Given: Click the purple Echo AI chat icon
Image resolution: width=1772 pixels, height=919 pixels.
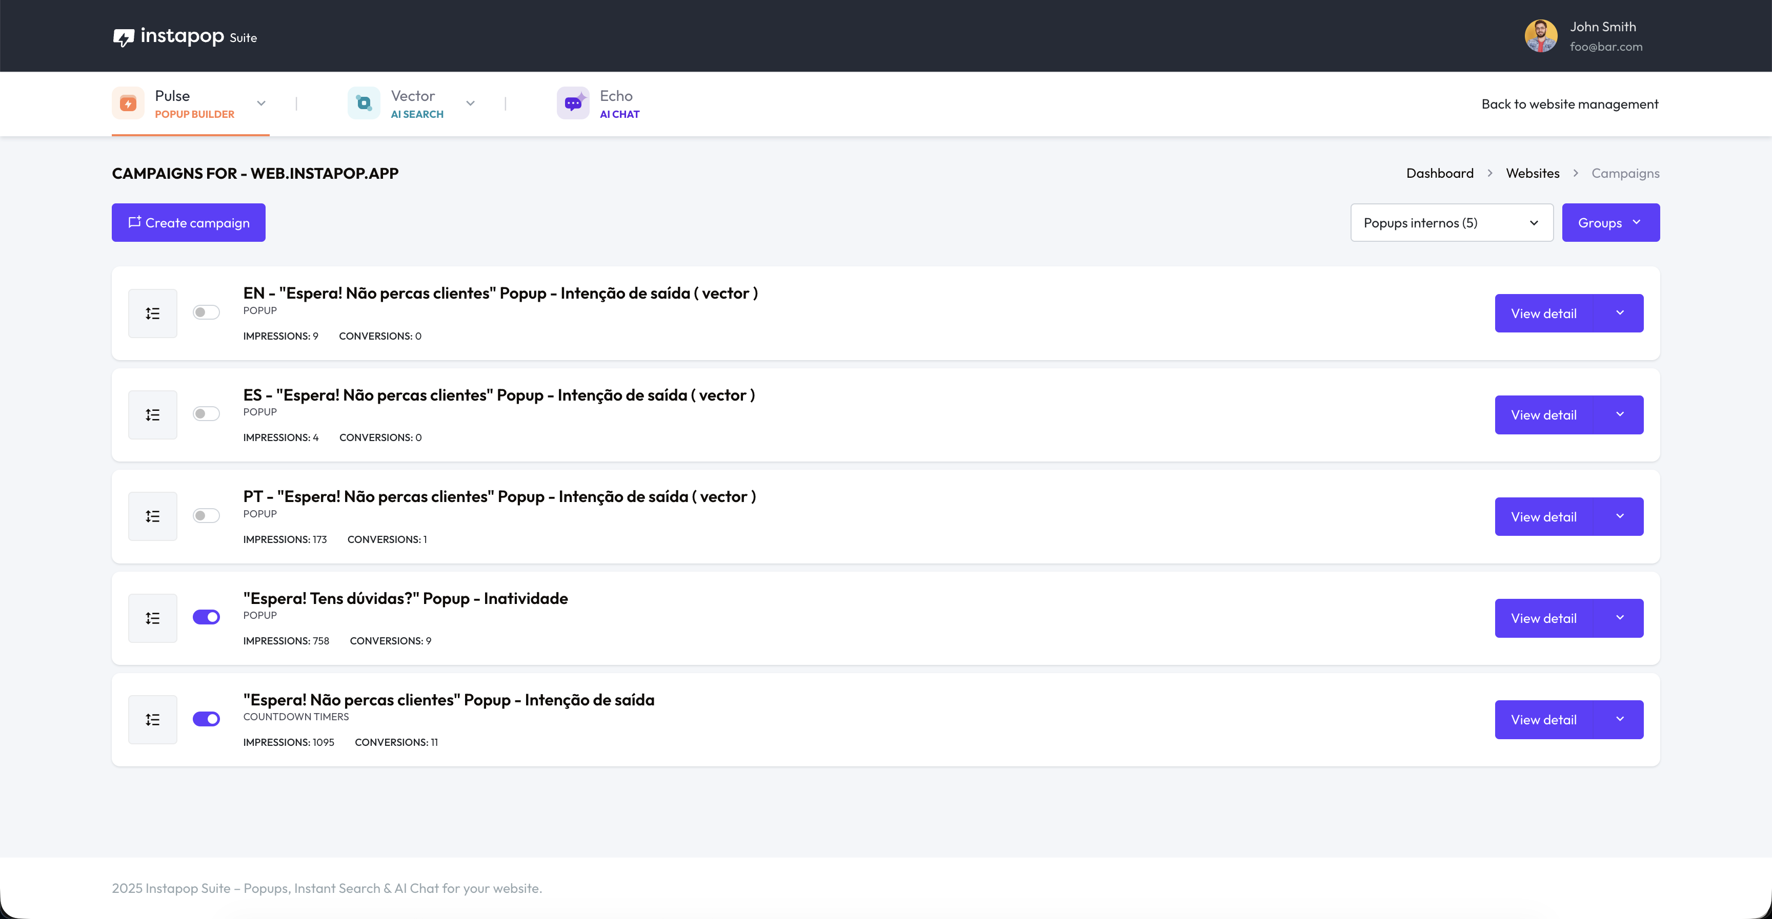Looking at the screenshot, I should click(572, 103).
